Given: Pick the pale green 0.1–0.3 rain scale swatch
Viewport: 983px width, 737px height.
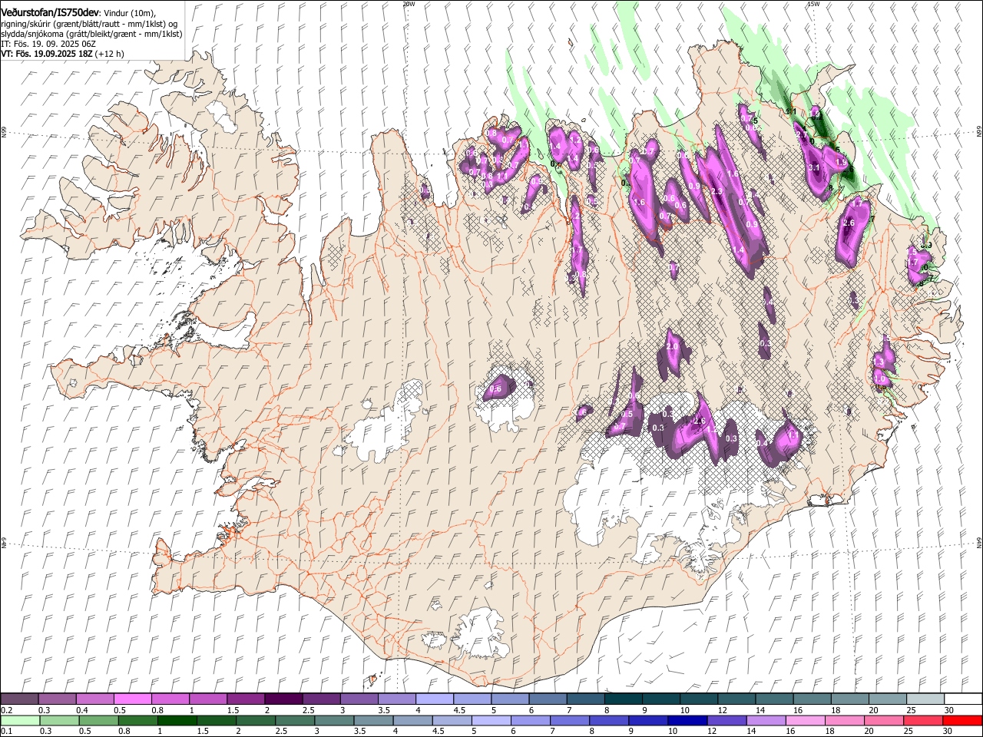Looking at the screenshot, I should click(x=19, y=721).
